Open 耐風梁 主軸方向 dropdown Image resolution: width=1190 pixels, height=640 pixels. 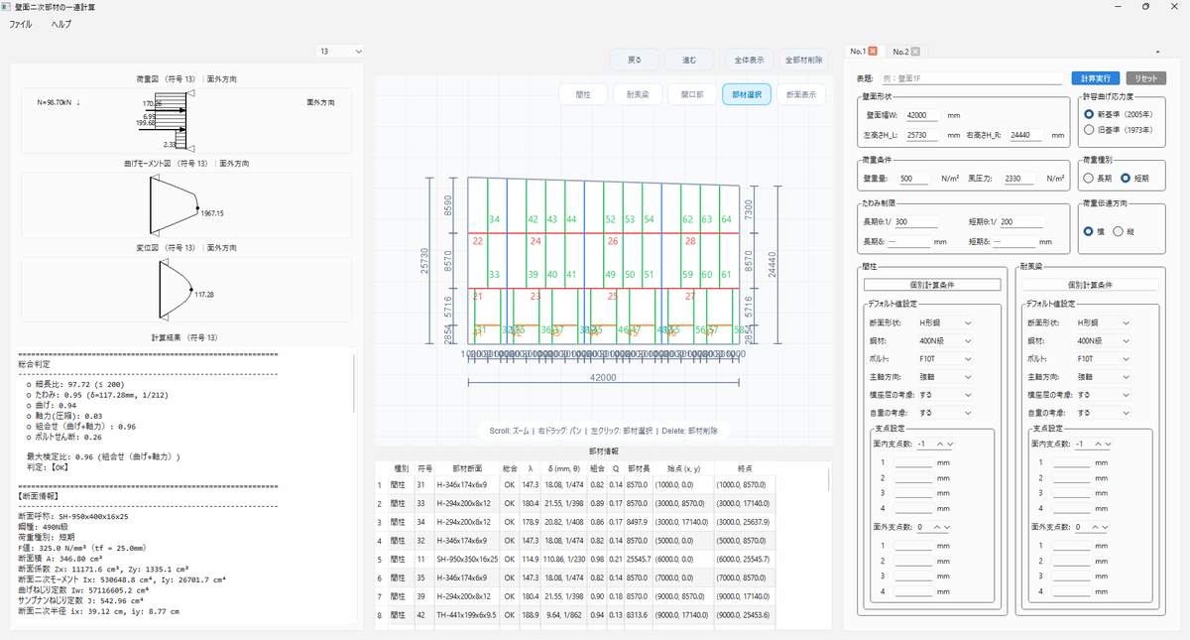pos(1104,376)
